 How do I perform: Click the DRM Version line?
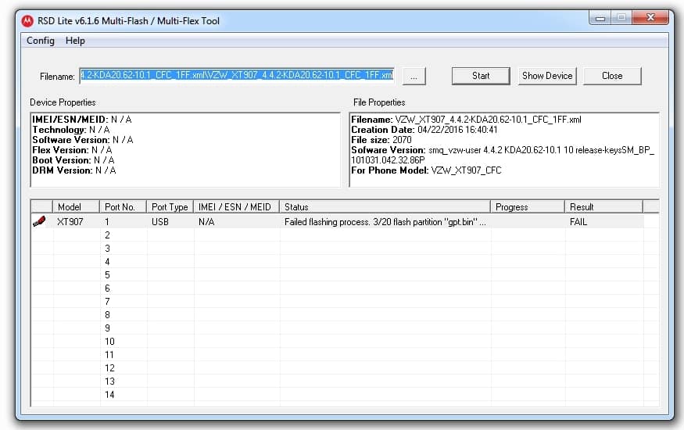coord(74,170)
